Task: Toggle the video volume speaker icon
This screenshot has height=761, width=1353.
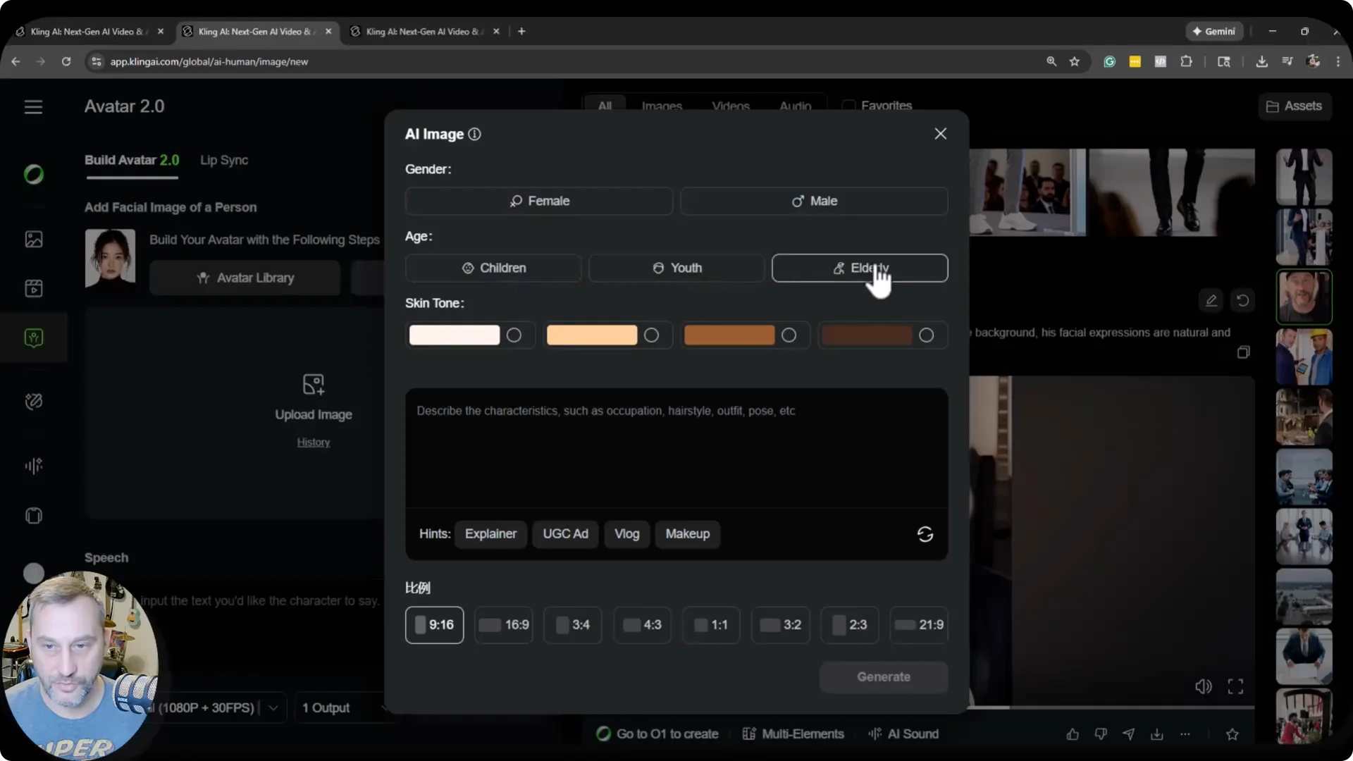Action: click(x=1203, y=686)
